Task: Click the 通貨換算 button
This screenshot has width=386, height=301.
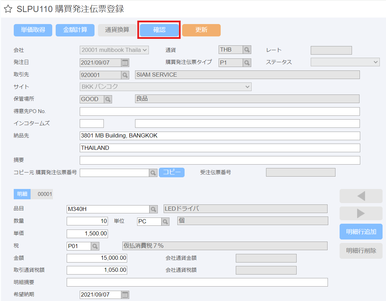Action: tap(117, 30)
